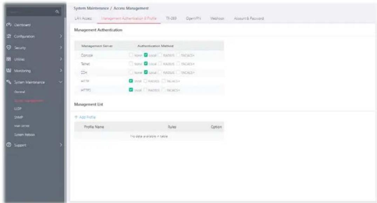Viewport: 377px width, 203px height.
Task: Click the Profile Name column header
Action: pos(94,127)
